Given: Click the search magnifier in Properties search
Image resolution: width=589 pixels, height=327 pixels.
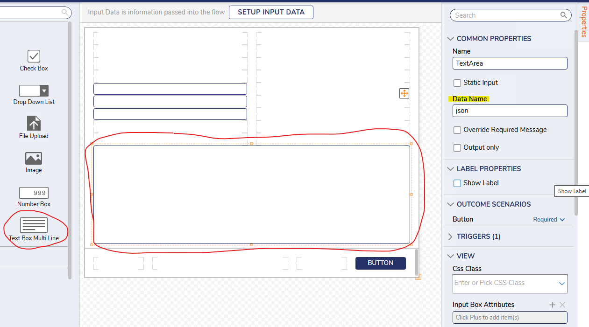Looking at the screenshot, I should pyautogui.click(x=564, y=15).
